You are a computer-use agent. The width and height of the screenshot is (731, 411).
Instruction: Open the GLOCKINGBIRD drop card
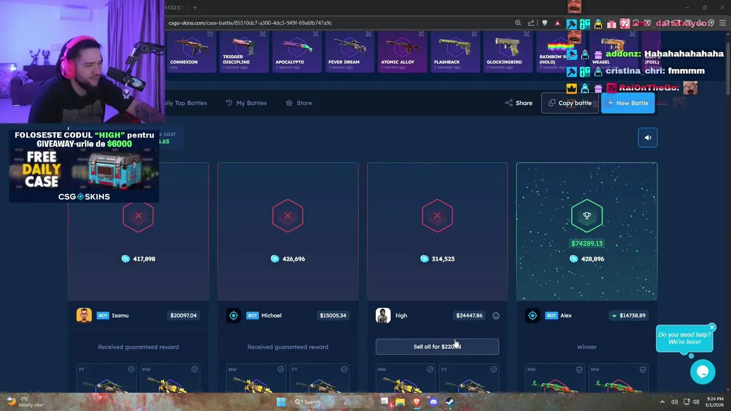508,52
